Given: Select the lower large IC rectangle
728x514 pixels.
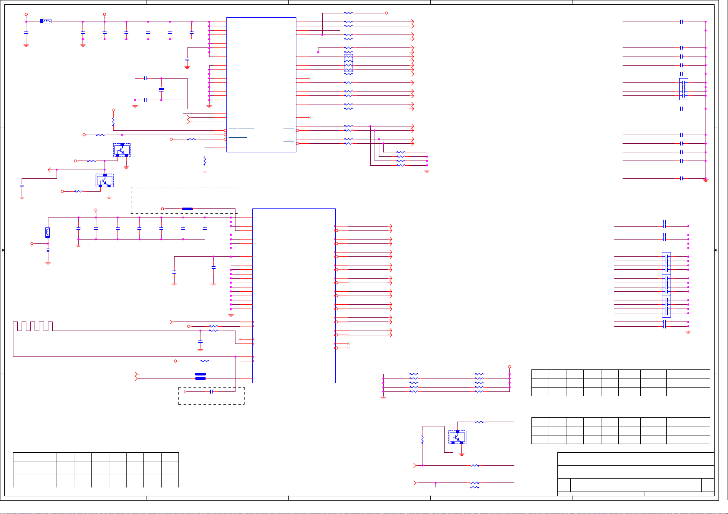Looking at the screenshot, I should click(294, 296).
